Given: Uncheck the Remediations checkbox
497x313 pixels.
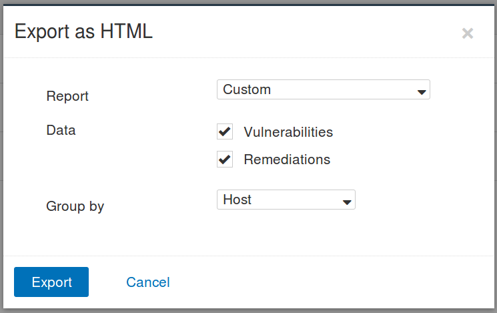Looking at the screenshot, I should 225,160.
